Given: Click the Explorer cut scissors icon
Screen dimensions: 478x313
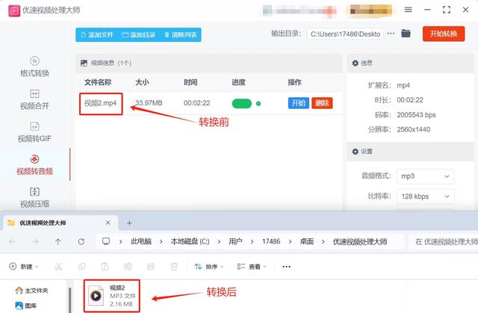Looking at the screenshot, I should (x=58, y=267).
